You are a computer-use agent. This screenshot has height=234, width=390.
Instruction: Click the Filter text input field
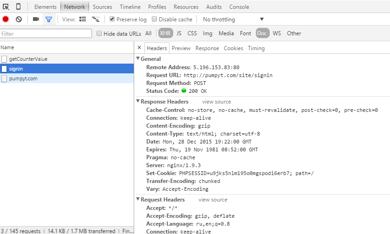pos(46,33)
